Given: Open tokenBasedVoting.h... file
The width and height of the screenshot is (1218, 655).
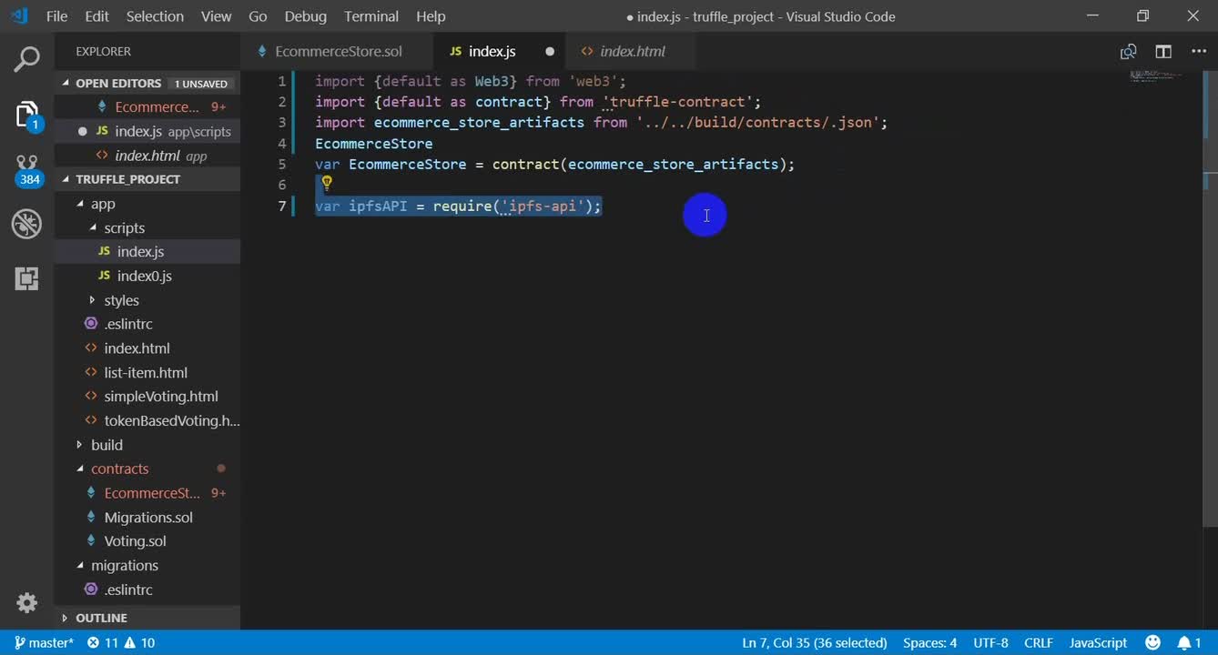Looking at the screenshot, I should [x=146, y=420].
